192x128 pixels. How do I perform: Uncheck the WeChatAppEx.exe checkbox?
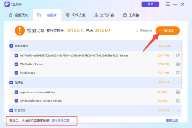[x=16, y=64]
